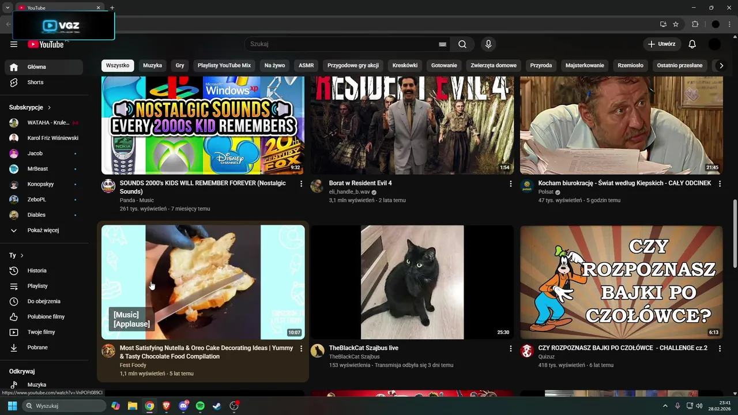Viewport: 738px width, 415px height.
Task: Select the Kreskówki chip
Action: (405, 66)
